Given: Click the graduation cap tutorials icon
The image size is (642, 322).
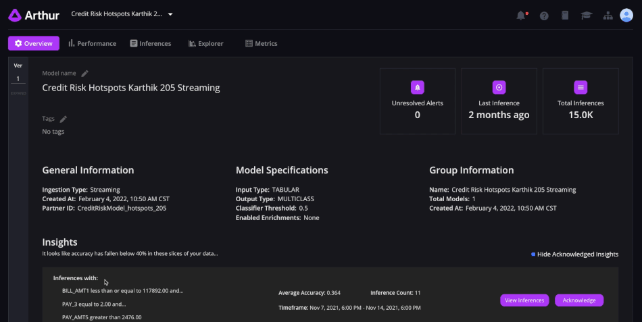Looking at the screenshot, I should pyautogui.click(x=587, y=15).
